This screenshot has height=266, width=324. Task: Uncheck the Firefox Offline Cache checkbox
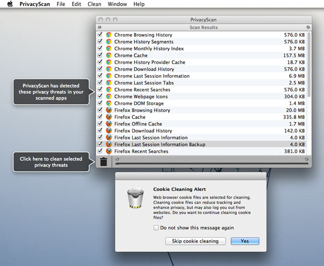(x=100, y=124)
